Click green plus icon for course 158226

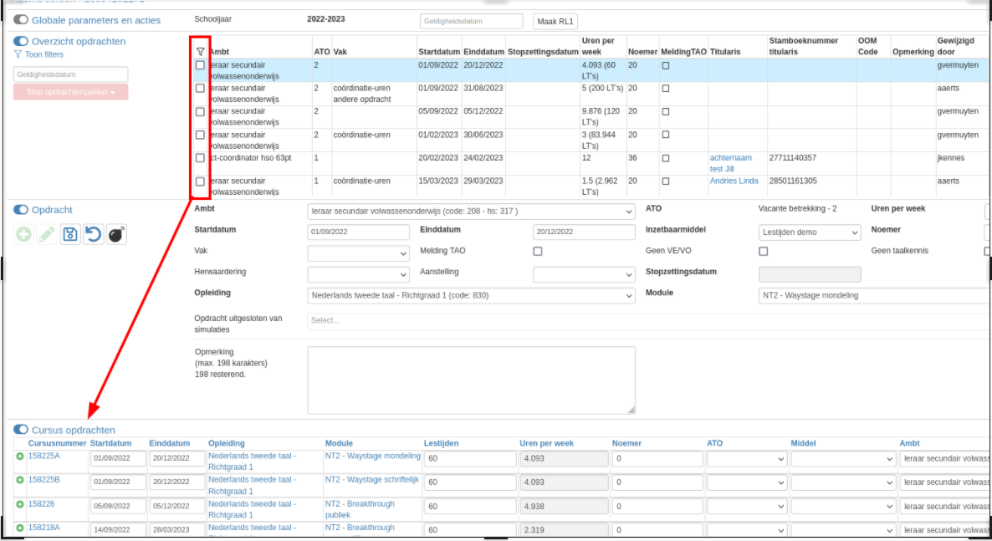(x=19, y=504)
